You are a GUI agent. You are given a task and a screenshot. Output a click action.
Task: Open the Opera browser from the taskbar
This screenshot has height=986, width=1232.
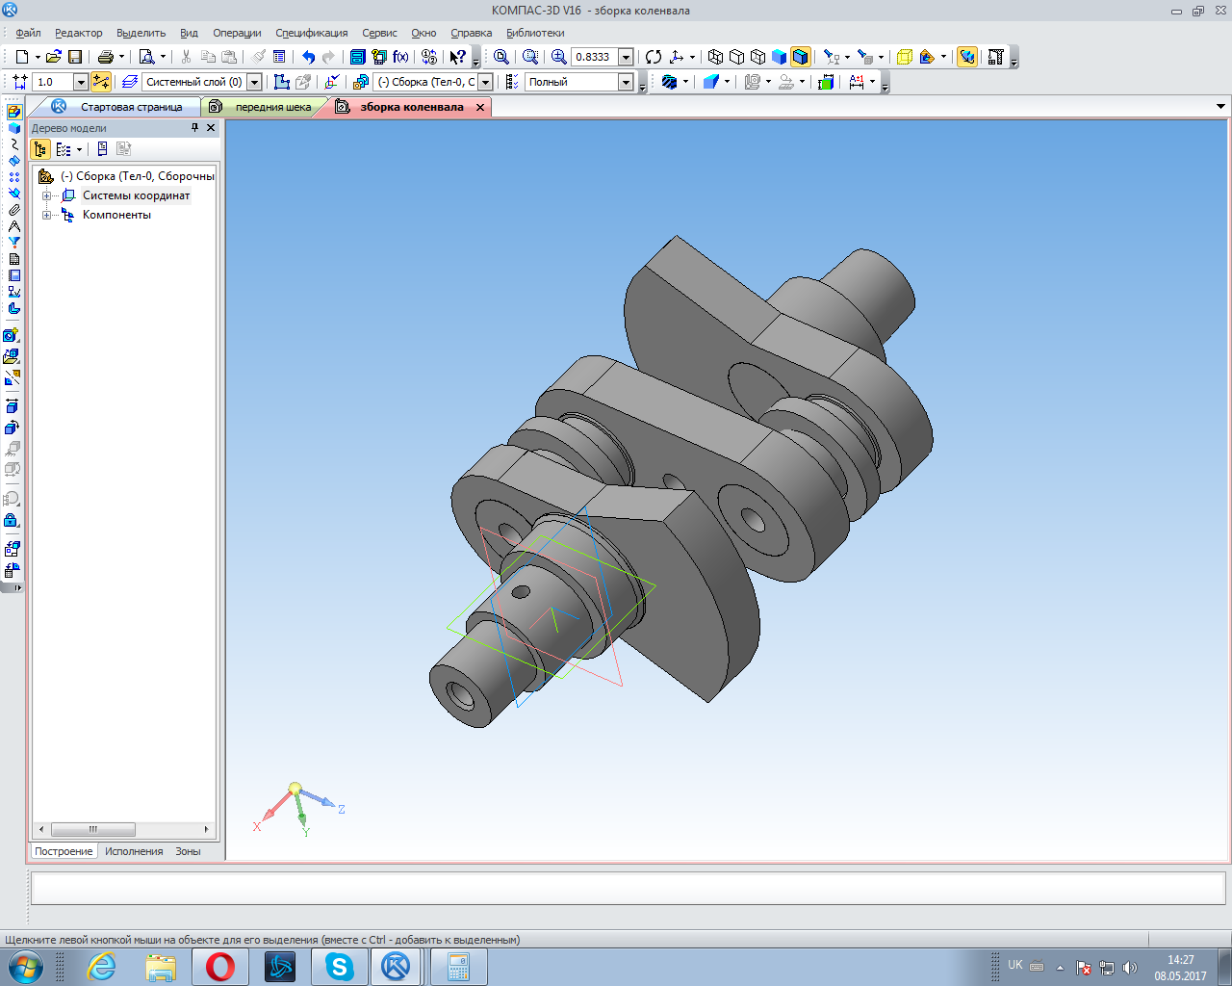click(x=219, y=966)
